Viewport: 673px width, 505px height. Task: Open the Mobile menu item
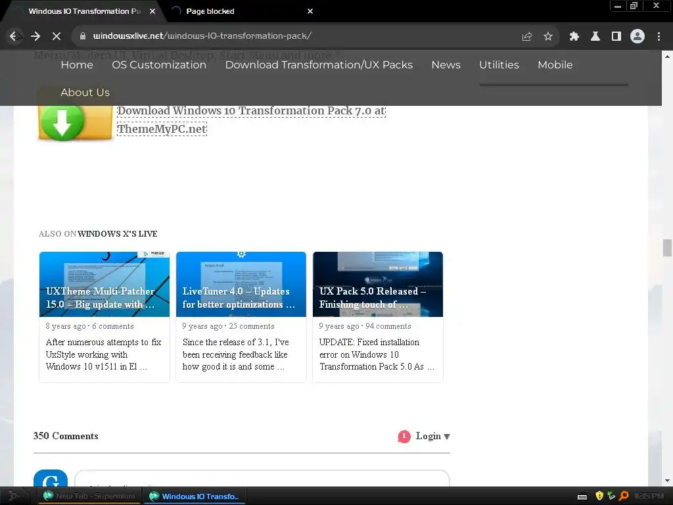[555, 65]
